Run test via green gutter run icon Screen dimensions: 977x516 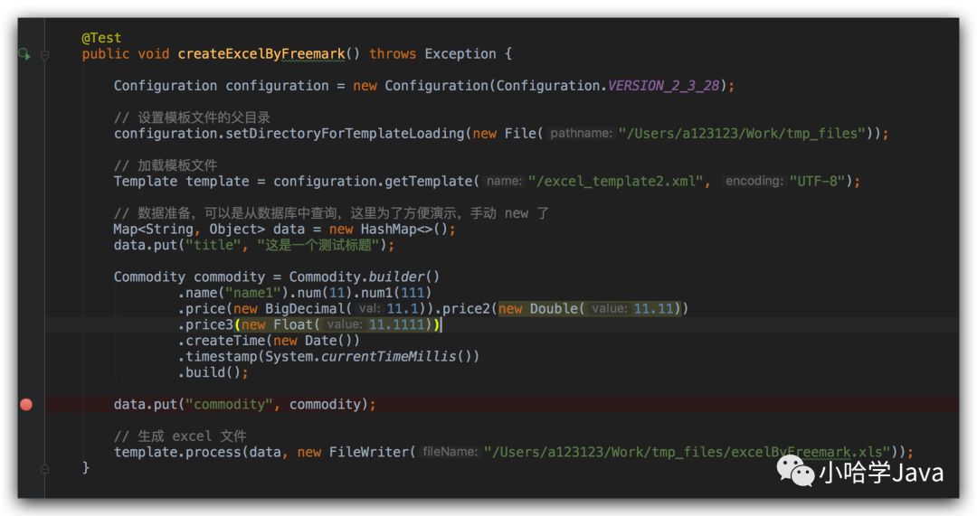[24, 54]
